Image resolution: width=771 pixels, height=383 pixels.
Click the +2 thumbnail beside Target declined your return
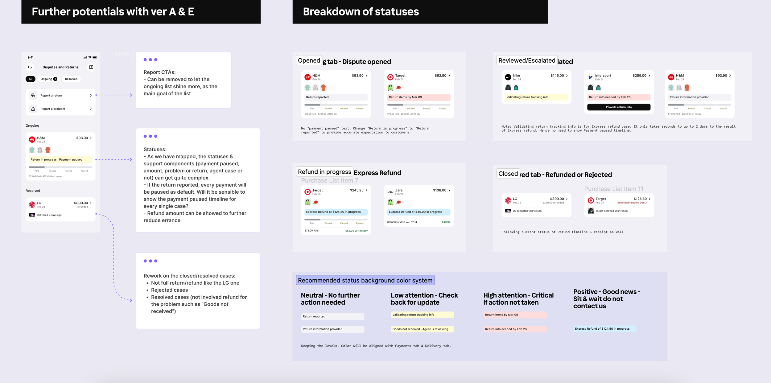(591, 211)
